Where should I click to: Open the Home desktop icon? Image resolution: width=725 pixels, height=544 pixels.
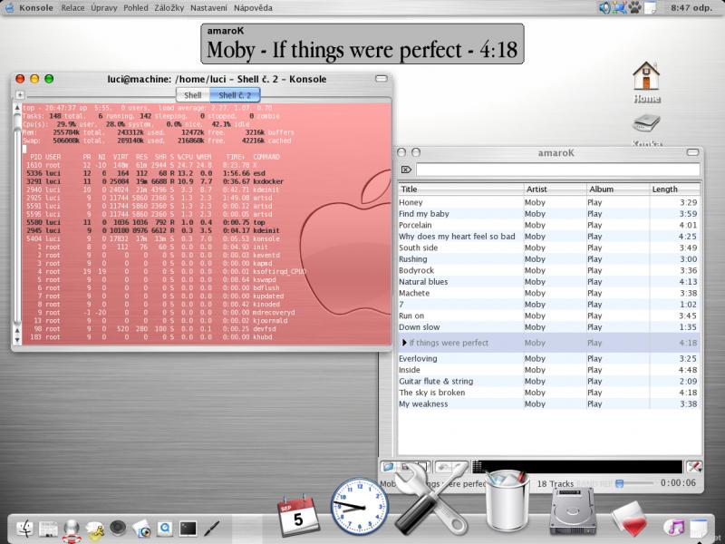646,82
